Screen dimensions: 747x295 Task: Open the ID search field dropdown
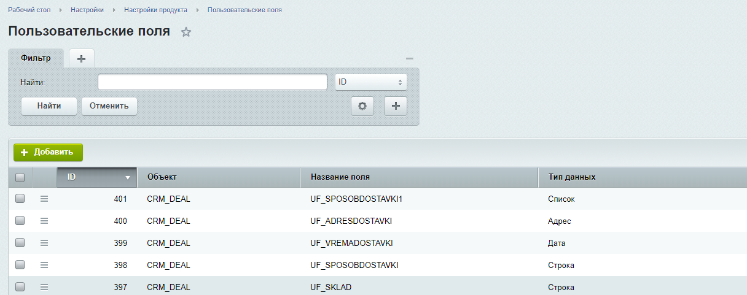(x=370, y=82)
